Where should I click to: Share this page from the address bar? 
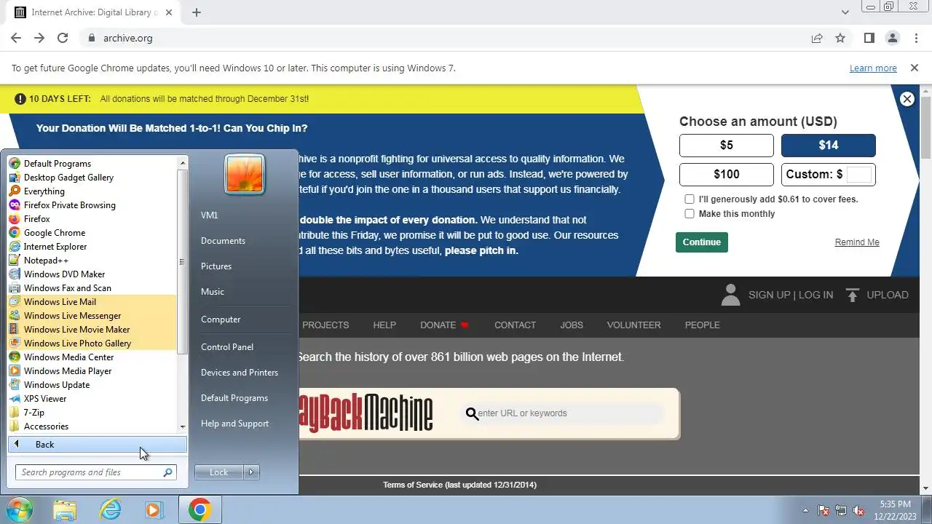click(x=817, y=38)
